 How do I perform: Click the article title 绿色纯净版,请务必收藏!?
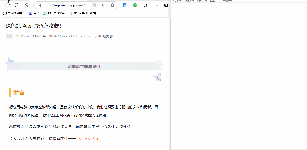(34, 26)
